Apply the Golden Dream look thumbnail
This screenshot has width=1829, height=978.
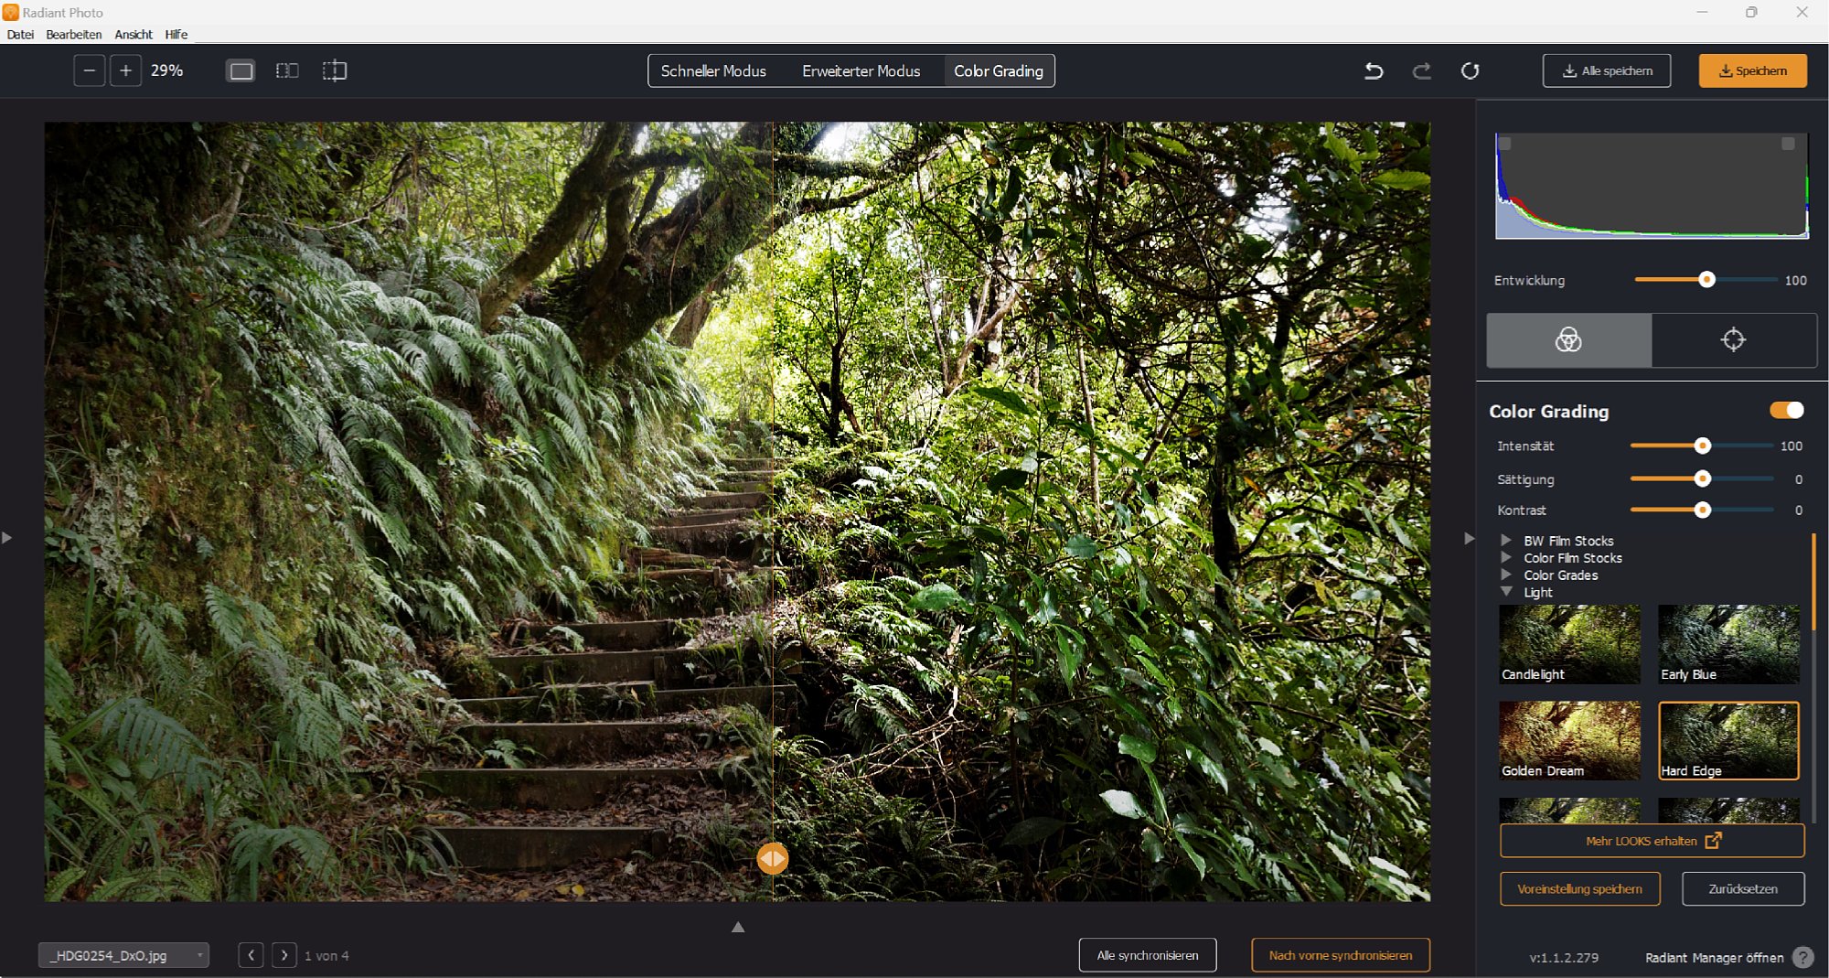click(1569, 741)
